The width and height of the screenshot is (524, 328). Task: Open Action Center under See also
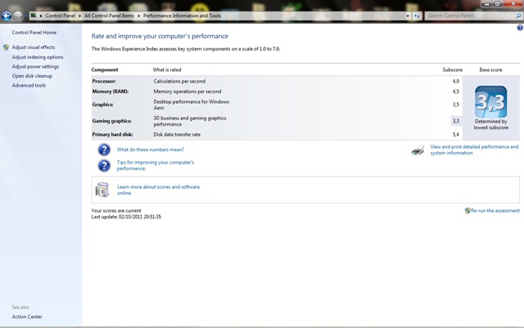(x=27, y=317)
